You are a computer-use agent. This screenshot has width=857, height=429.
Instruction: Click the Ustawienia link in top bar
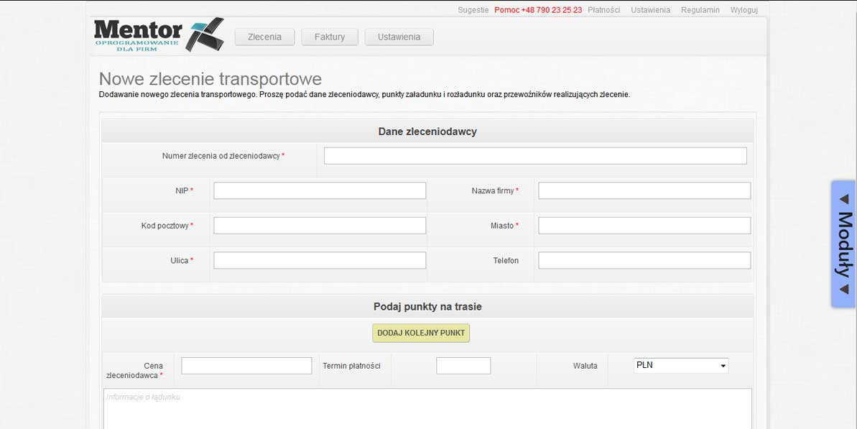(x=650, y=10)
